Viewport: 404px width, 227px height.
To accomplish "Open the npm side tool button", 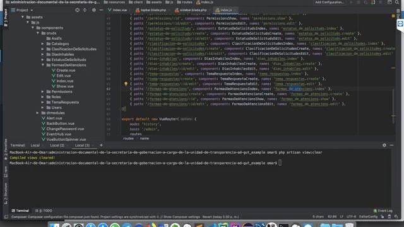I will (6, 172).
